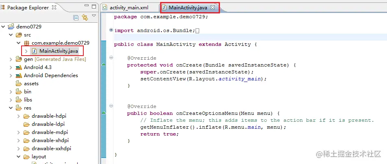Click override marker beside onCreate

(x=104, y=64)
